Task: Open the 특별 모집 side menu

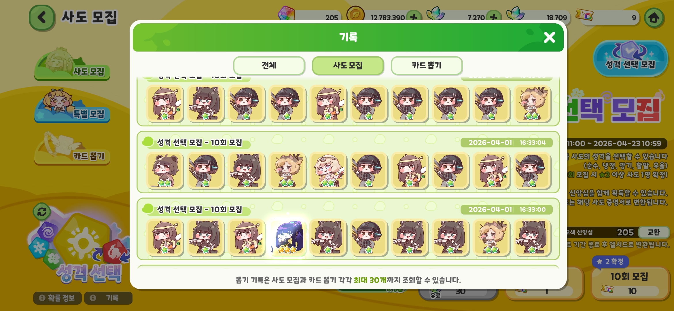Action: (72, 106)
